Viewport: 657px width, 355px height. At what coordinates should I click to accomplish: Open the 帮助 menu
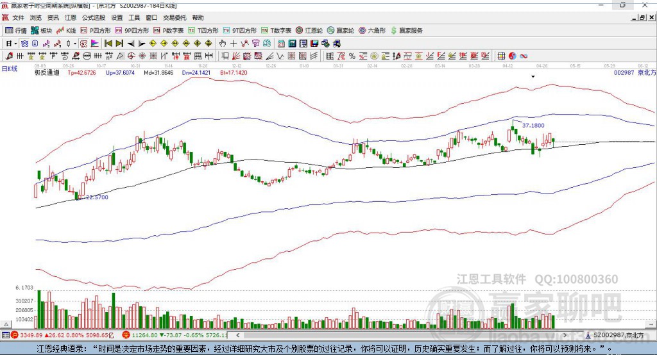(x=198, y=17)
